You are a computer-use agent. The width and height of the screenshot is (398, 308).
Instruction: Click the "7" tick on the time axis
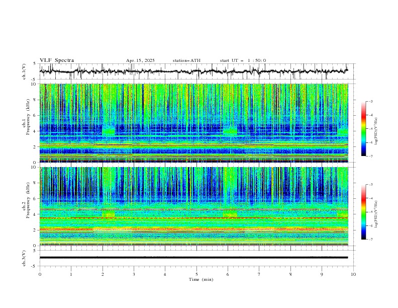[x=259, y=274]
